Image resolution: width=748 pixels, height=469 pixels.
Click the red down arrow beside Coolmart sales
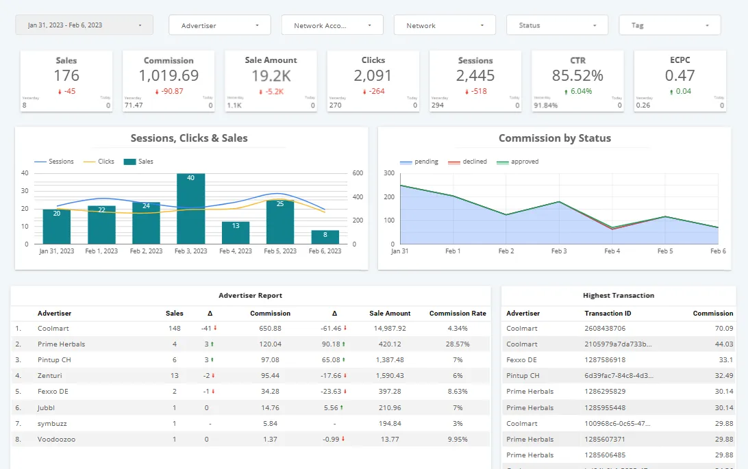214,329
